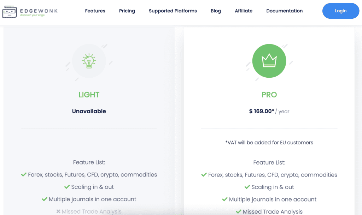Click the gray X beside Missed Trade Analysis in LIGHT
Viewport: 362px width, 215px height.
click(x=58, y=211)
